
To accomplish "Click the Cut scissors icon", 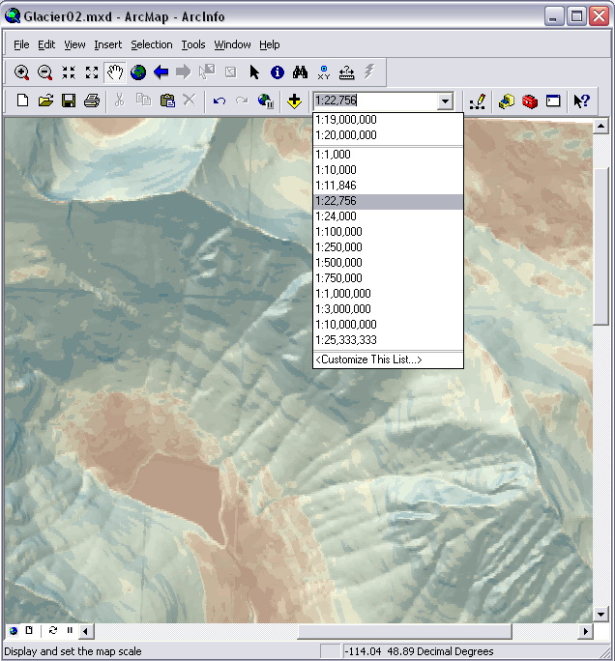I will tap(120, 101).
